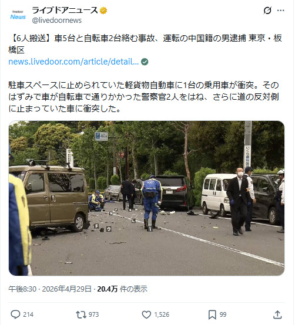302x325 pixels.
Task: Click the reply speech bubble icon
Action: click(x=15, y=314)
